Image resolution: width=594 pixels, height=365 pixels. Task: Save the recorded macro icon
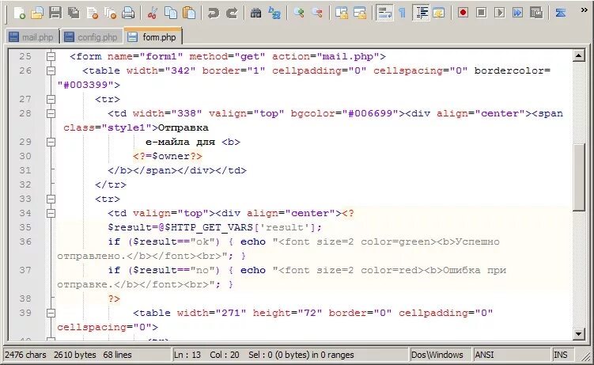tap(536, 13)
